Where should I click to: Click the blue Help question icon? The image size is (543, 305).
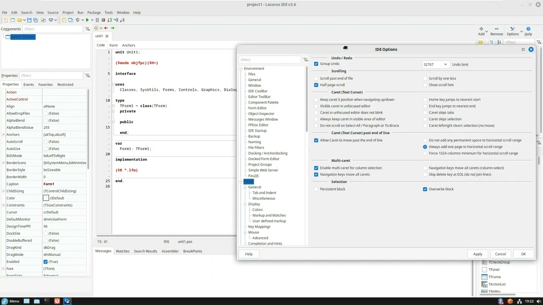[x=528, y=29]
